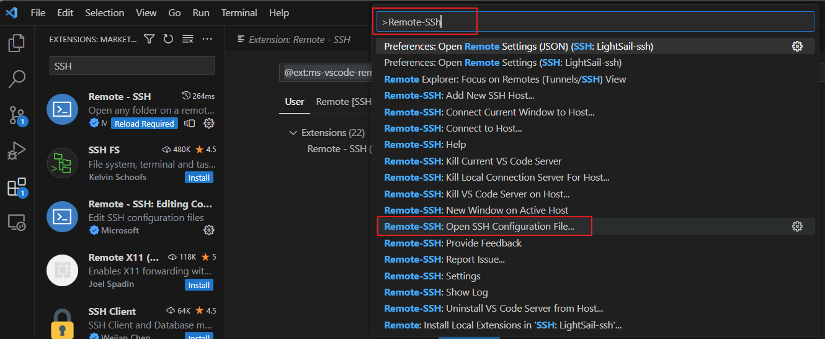
Task: Open the File menu
Action: click(x=38, y=12)
